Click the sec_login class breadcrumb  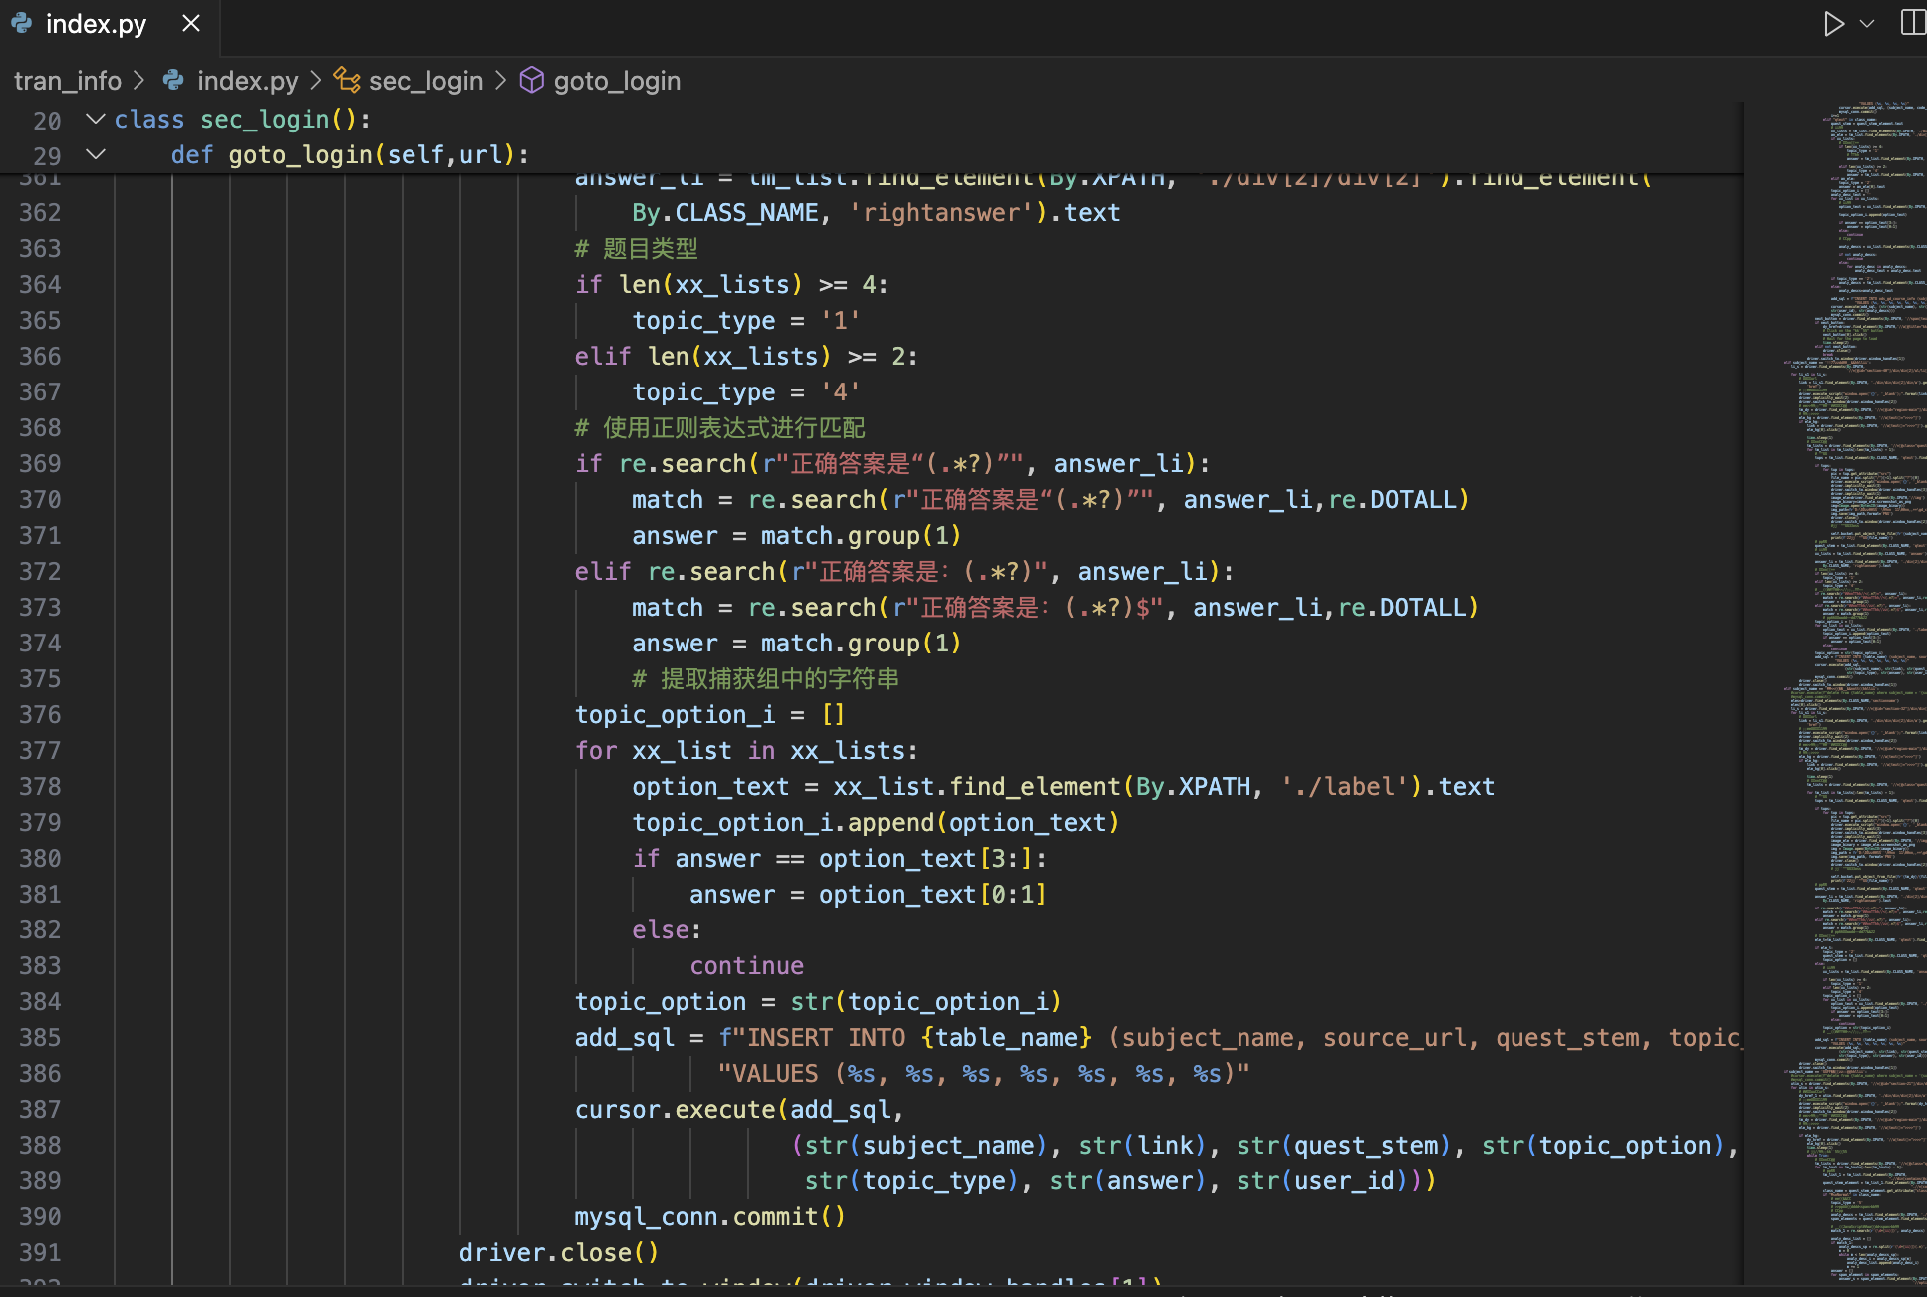[425, 81]
